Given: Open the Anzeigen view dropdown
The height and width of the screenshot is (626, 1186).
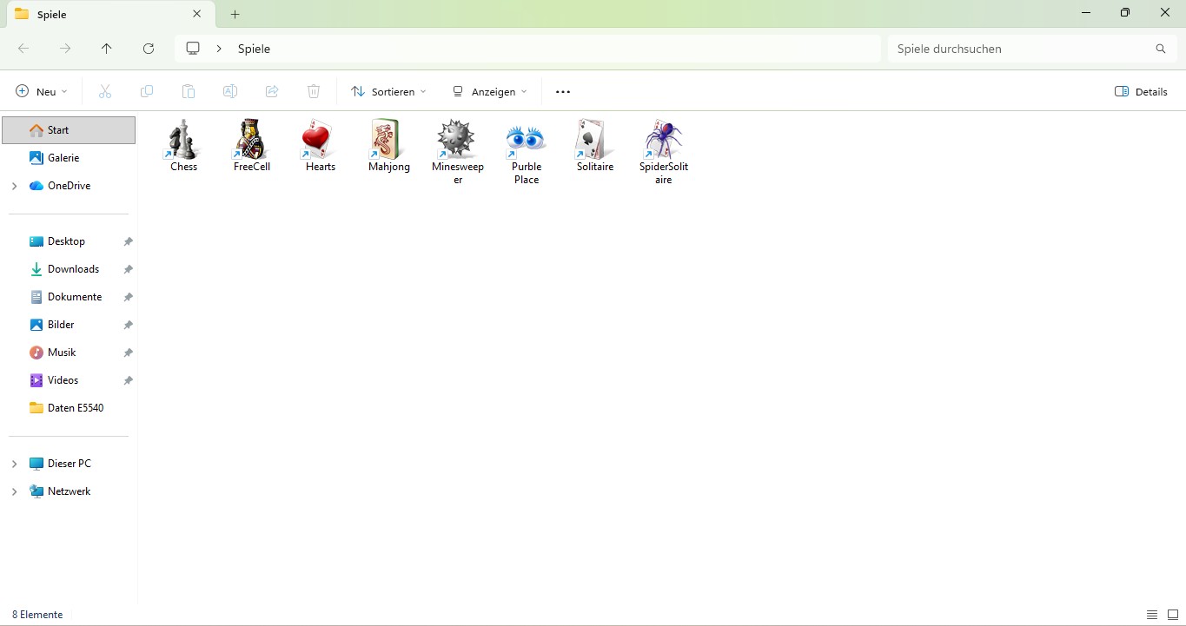Looking at the screenshot, I should 489,91.
